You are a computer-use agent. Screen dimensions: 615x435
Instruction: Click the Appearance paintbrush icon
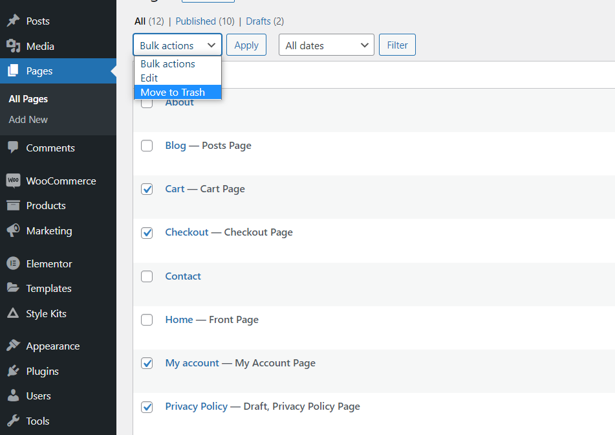tap(14, 346)
